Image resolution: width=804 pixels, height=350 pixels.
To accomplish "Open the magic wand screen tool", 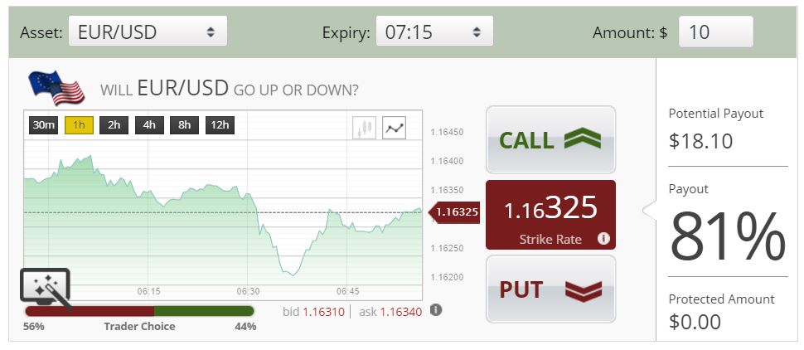I will click(x=45, y=289).
